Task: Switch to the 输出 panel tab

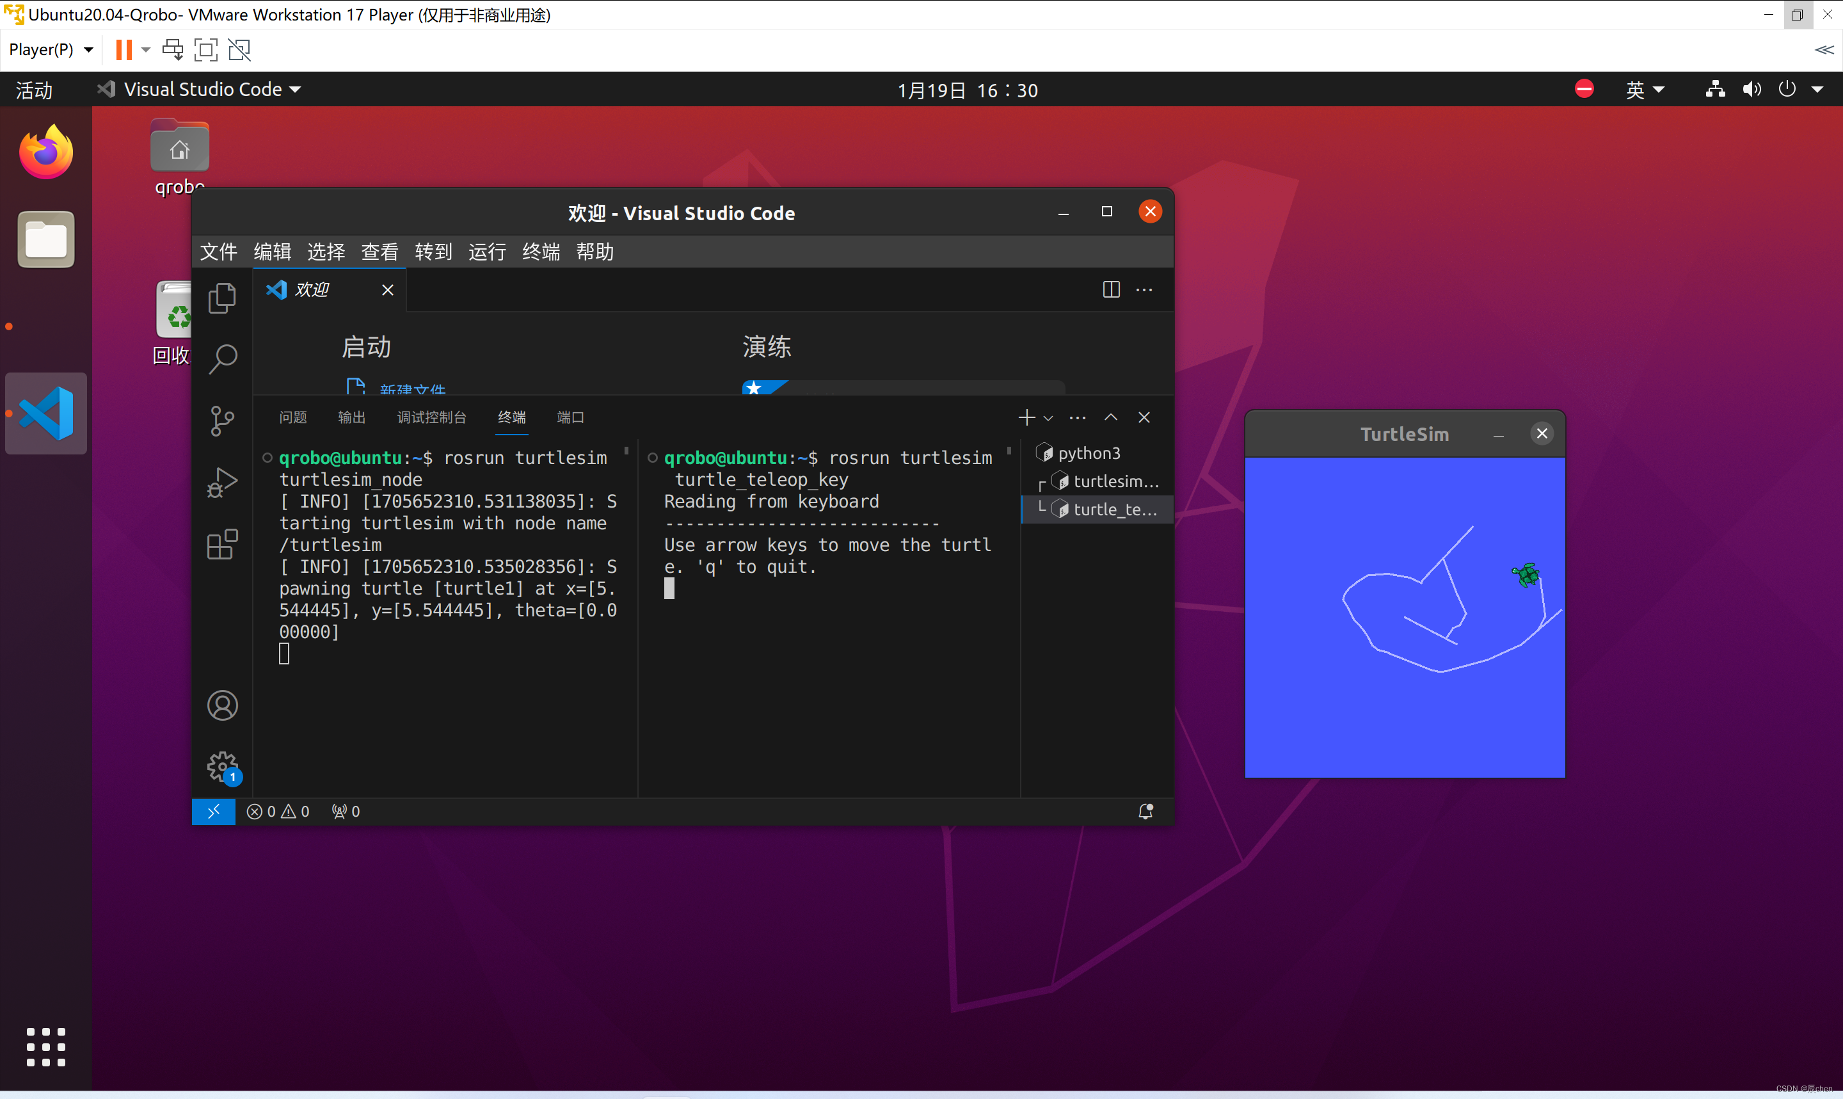Action: tap(351, 418)
